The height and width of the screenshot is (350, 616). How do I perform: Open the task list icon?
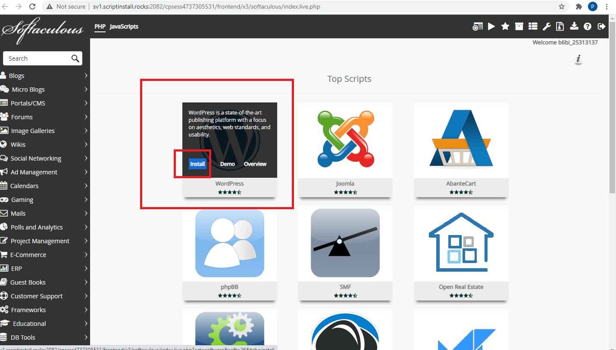pyautogui.click(x=533, y=26)
